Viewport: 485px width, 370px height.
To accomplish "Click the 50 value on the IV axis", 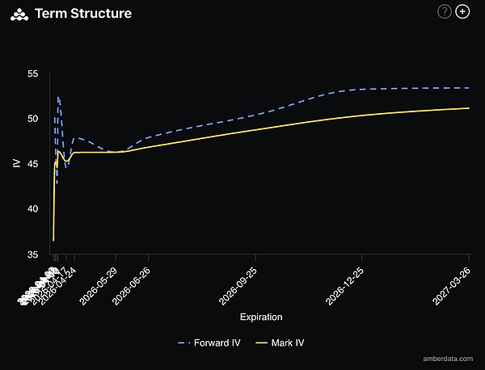I will [33, 119].
